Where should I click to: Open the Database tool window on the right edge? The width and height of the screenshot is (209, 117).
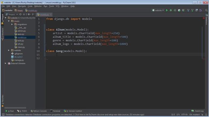click(207, 19)
